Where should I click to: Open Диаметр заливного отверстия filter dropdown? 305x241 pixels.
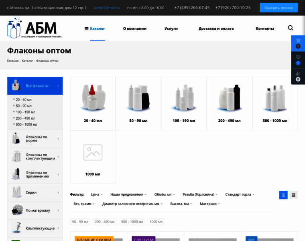point(132,204)
